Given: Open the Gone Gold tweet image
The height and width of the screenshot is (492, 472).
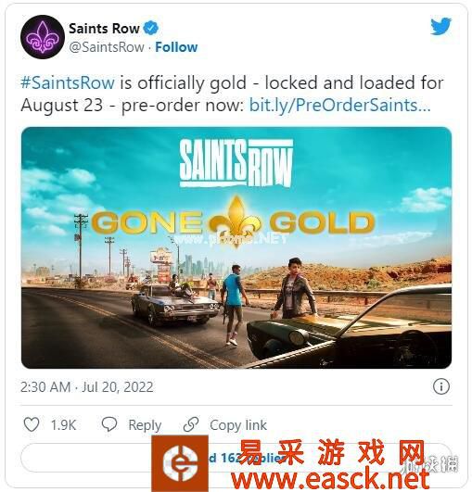Looking at the screenshot, I should 236,247.
